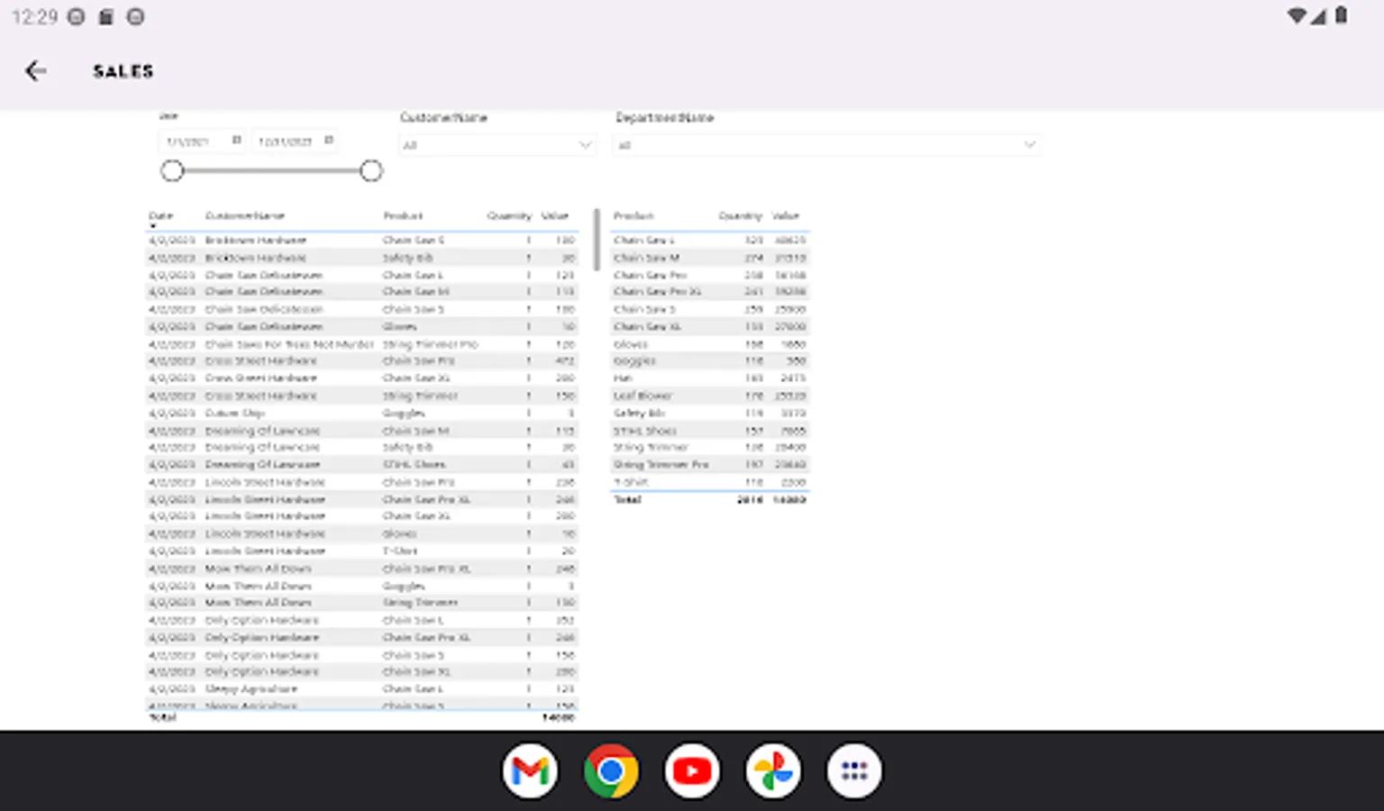Select the Gloves row in summary table
This screenshot has width=1384, height=811.
709,344
